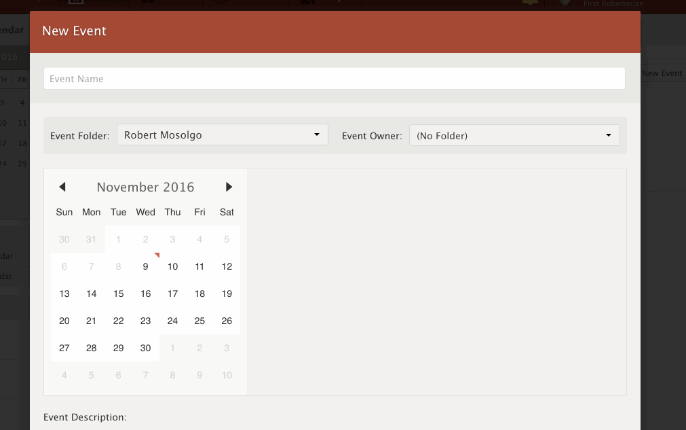Select November 22 in the calendar
This screenshot has height=430, width=686.
click(x=119, y=321)
